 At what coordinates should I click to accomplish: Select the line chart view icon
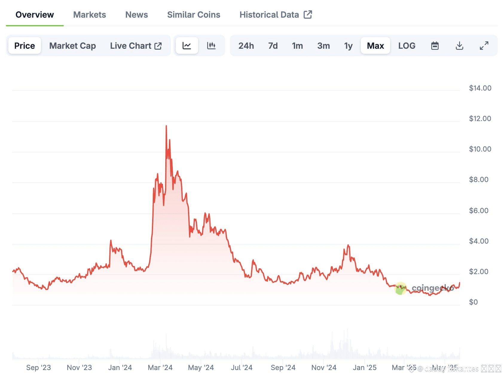click(187, 45)
